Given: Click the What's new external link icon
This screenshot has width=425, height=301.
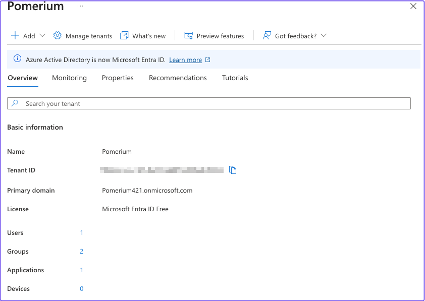Looking at the screenshot, I should click(124, 35).
